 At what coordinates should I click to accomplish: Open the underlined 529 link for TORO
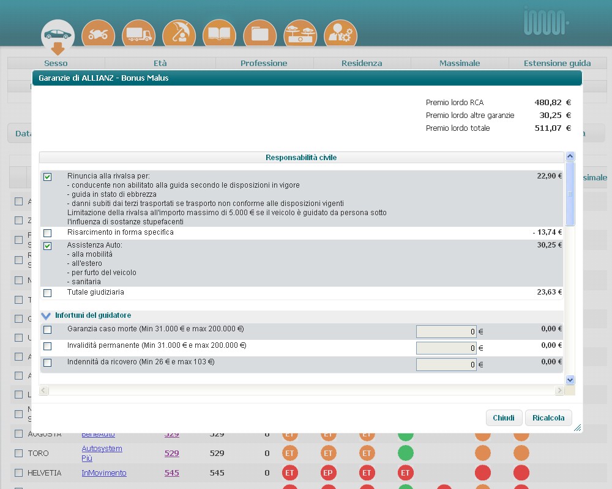click(172, 453)
